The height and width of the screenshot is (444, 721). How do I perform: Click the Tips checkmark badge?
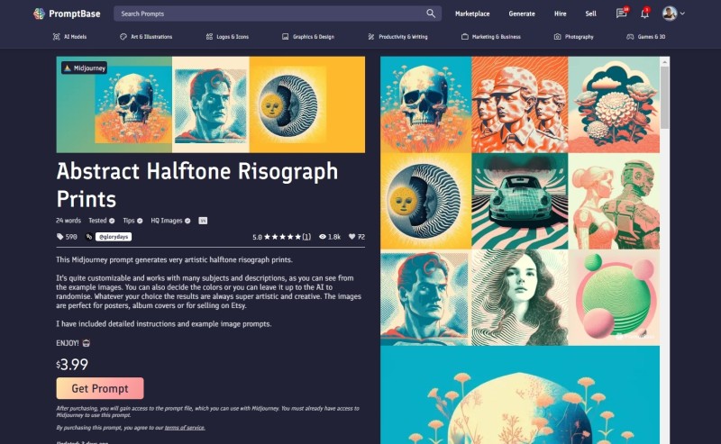pos(140,221)
